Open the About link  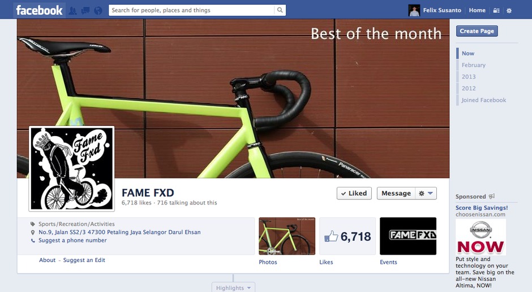pos(47,260)
